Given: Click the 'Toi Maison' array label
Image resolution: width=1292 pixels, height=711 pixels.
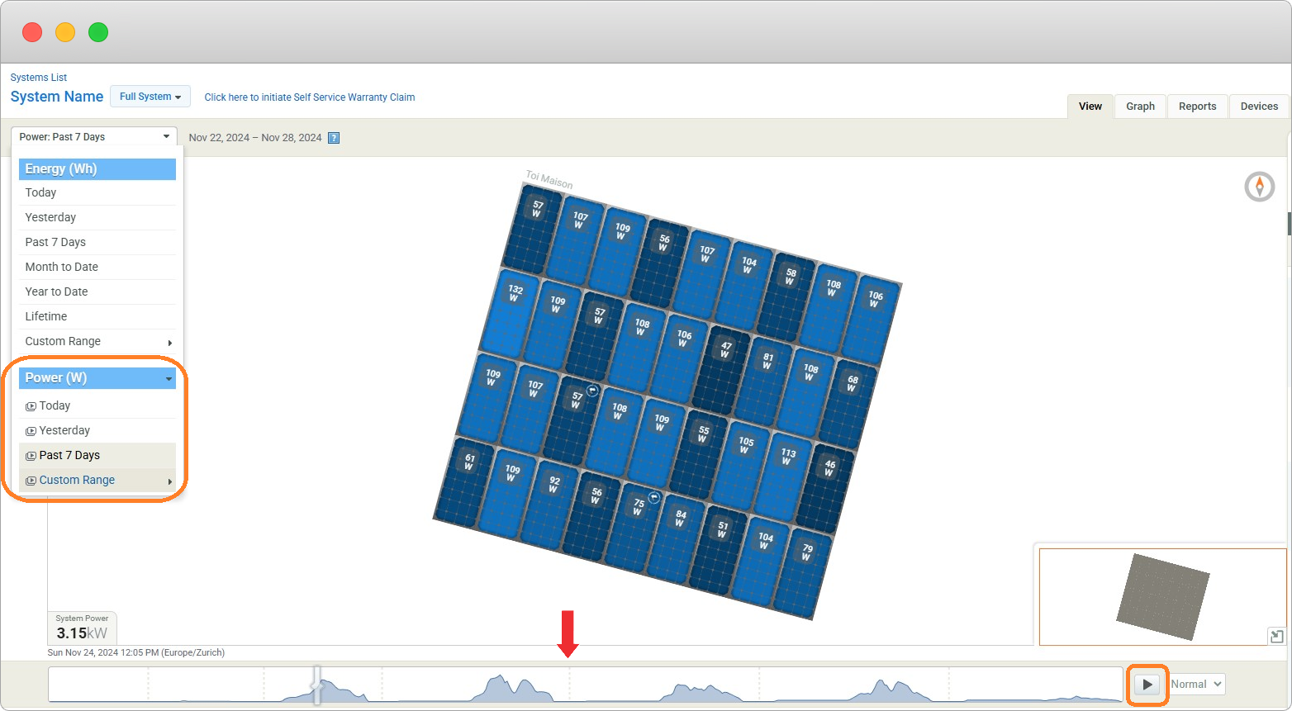Looking at the screenshot, I should point(549,179).
